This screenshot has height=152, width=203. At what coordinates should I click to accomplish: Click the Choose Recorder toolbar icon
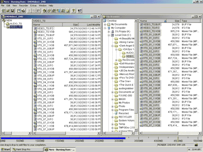[45, 11]
